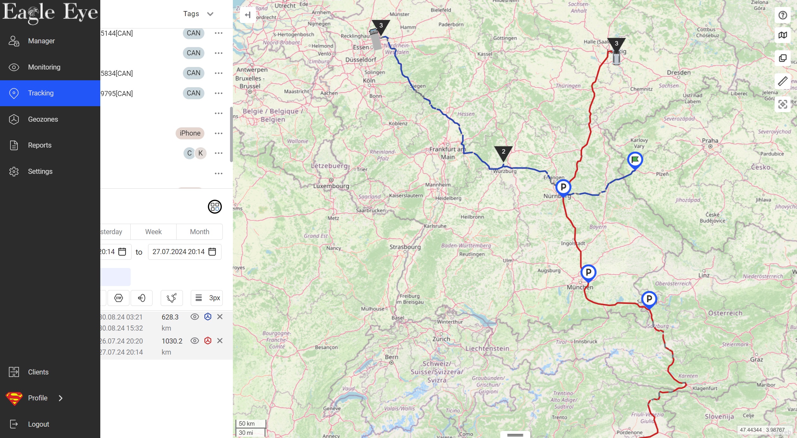Expand the Profile submenu arrow
The width and height of the screenshot is (797, 438).
pyautogui.click(x=61, y=398)
